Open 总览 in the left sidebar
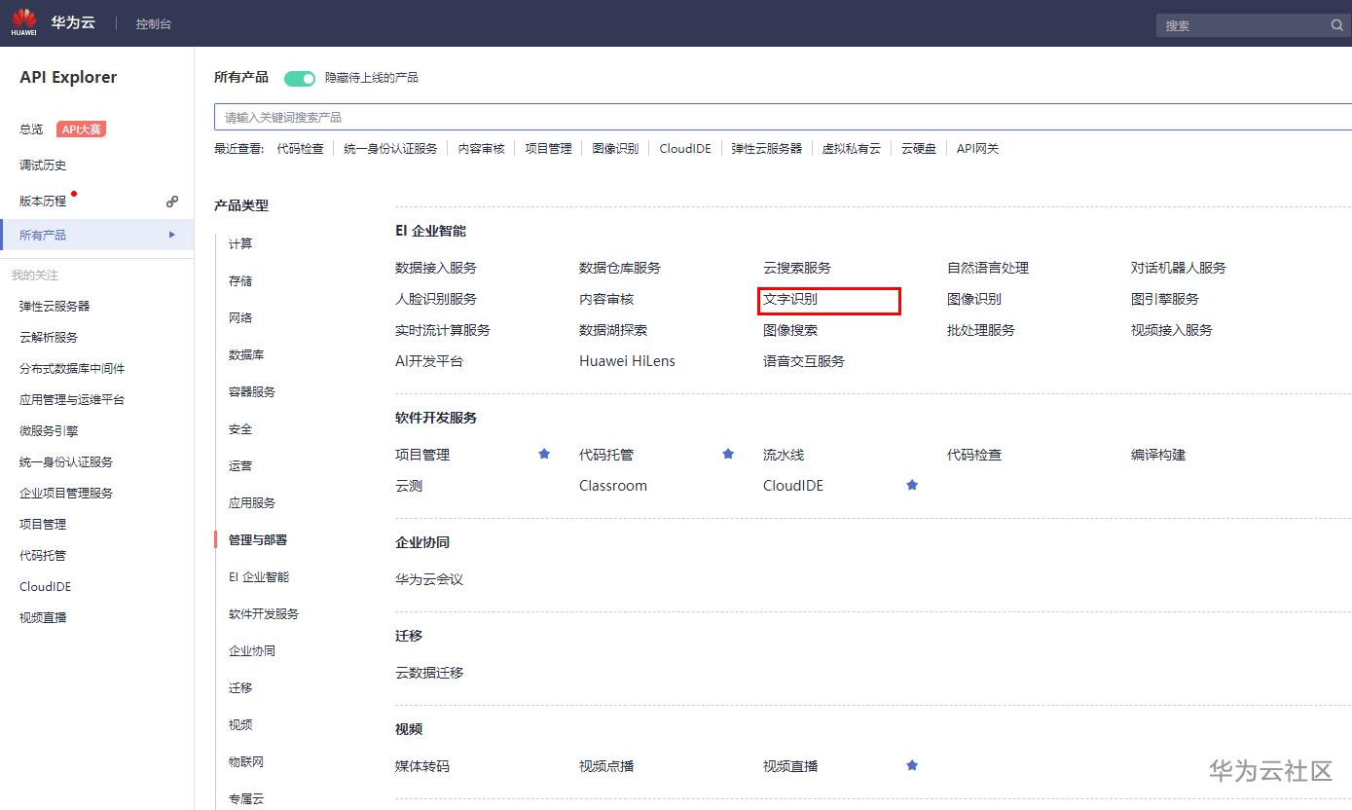This screenshot has width=1352, height=810. (31, 129)
